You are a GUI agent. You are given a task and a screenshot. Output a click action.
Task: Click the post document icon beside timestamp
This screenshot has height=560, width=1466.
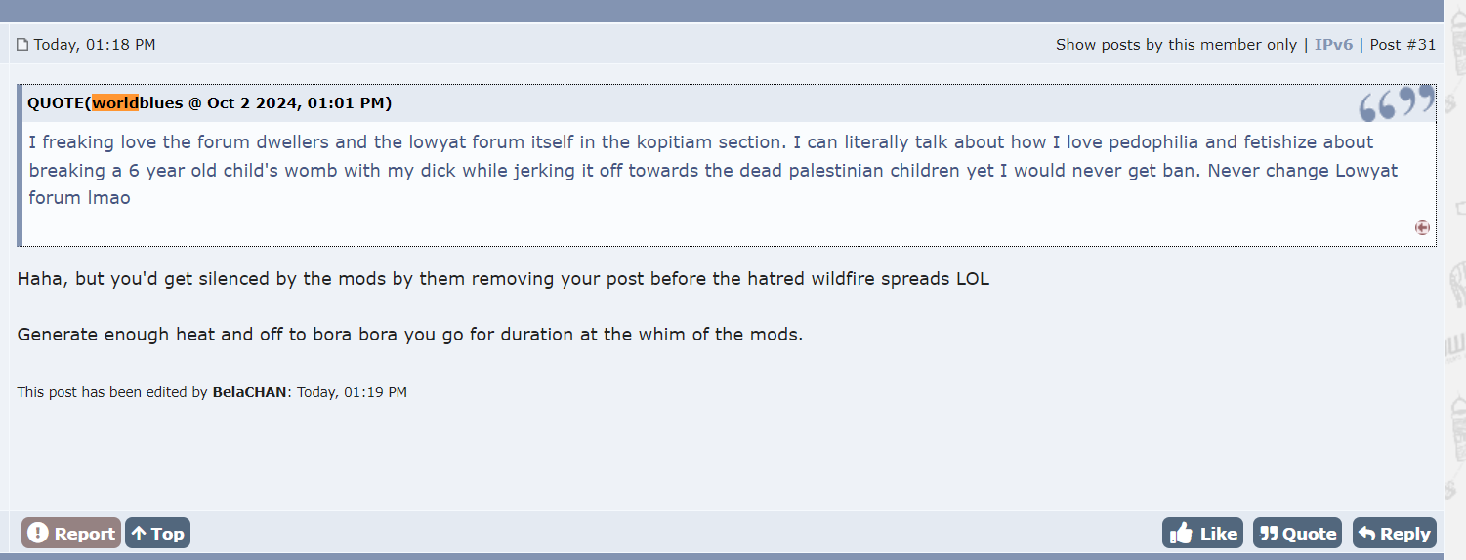click(22, 45)
